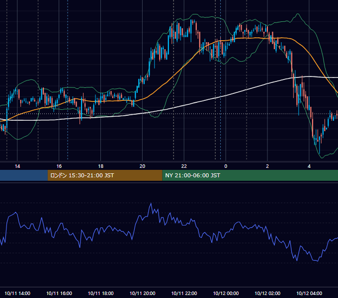Click the blue session bar before London
338x298 pixels.
point(24,175)
